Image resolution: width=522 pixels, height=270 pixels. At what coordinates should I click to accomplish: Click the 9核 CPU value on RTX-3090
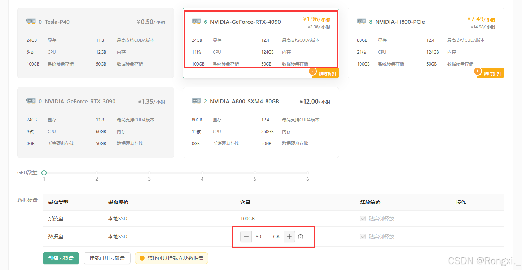click(30, 132)
